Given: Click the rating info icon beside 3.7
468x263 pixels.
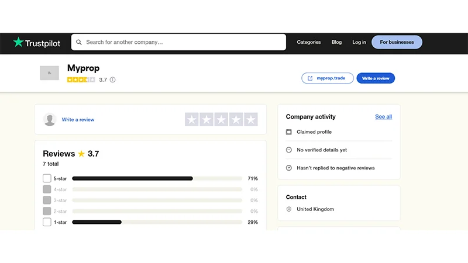Looking at the screenshot, I should click(113, 80).
